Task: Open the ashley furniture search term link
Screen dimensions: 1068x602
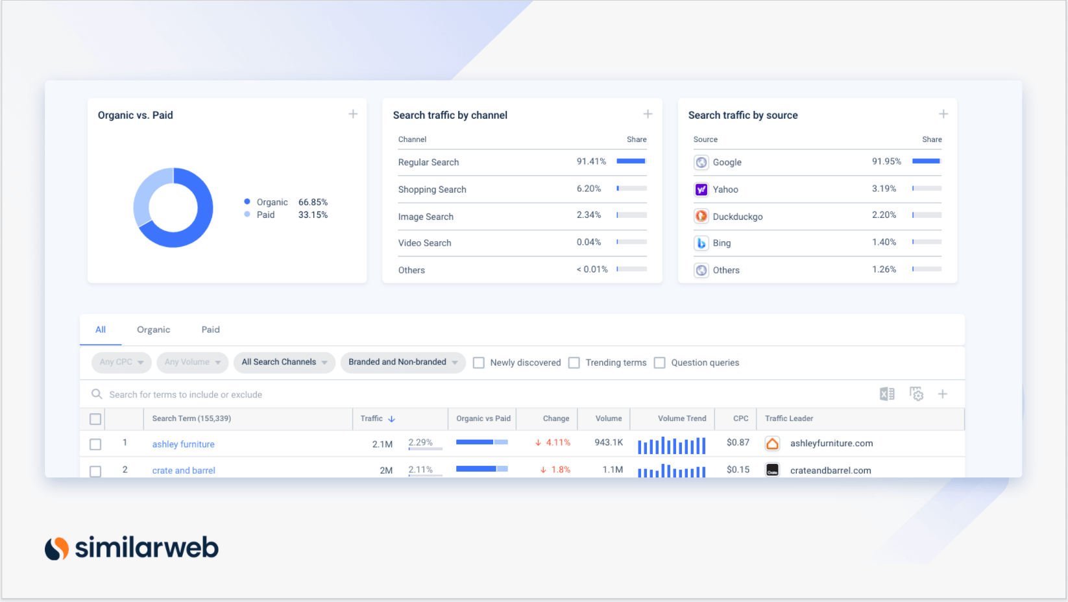Action: point(183,444)
